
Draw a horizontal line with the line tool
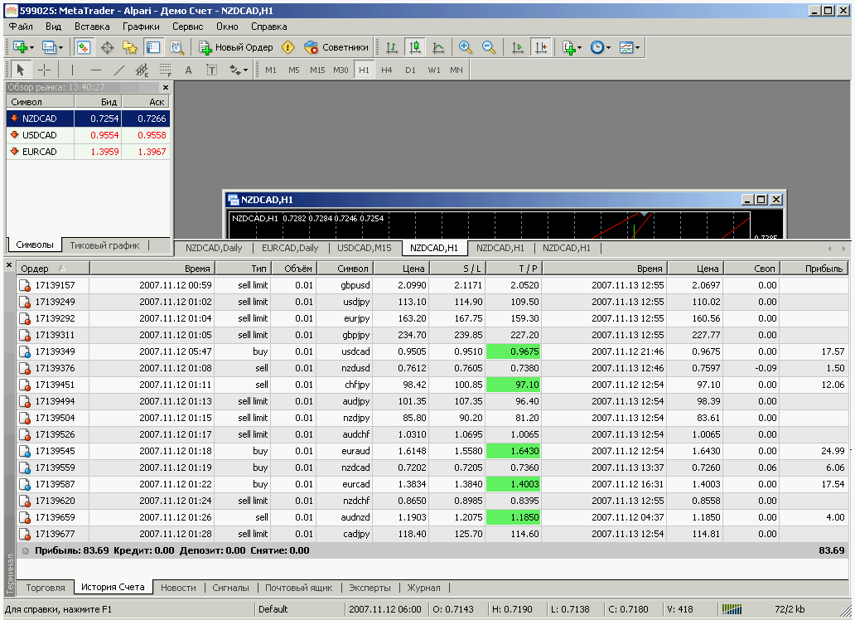tap(96, 70)
